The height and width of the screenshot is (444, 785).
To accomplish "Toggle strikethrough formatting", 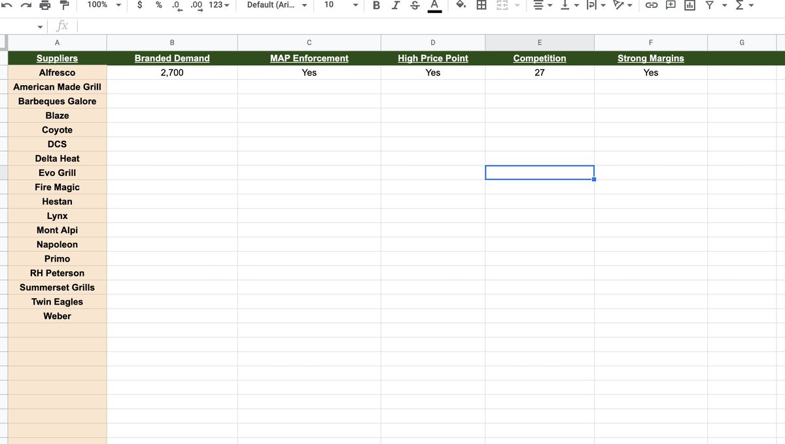I will click(x=415, y=5).
